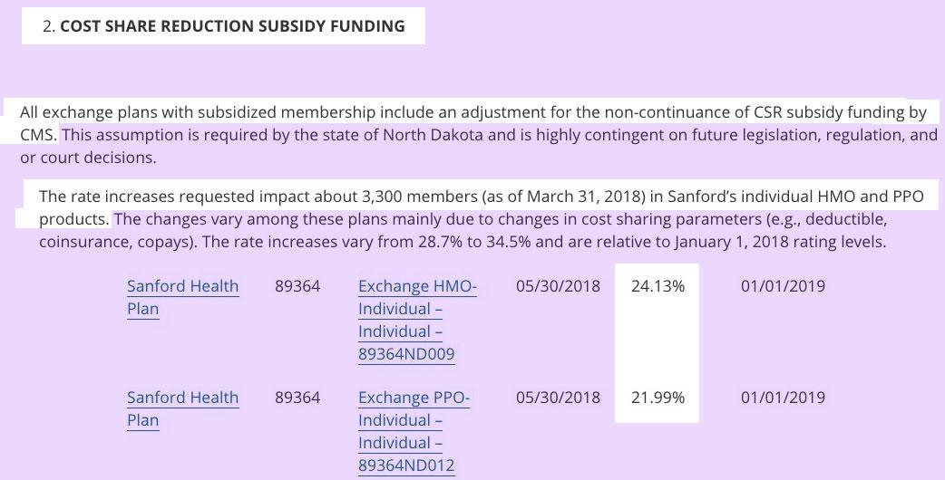The image size is (945, 480).
Task: Click 05/30/2018 date in the HMO row
Action: point(558,286)
